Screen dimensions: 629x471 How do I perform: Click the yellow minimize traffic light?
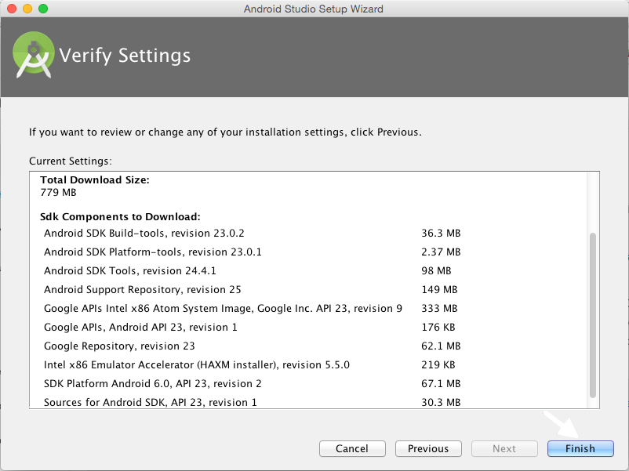coord(26,9)
